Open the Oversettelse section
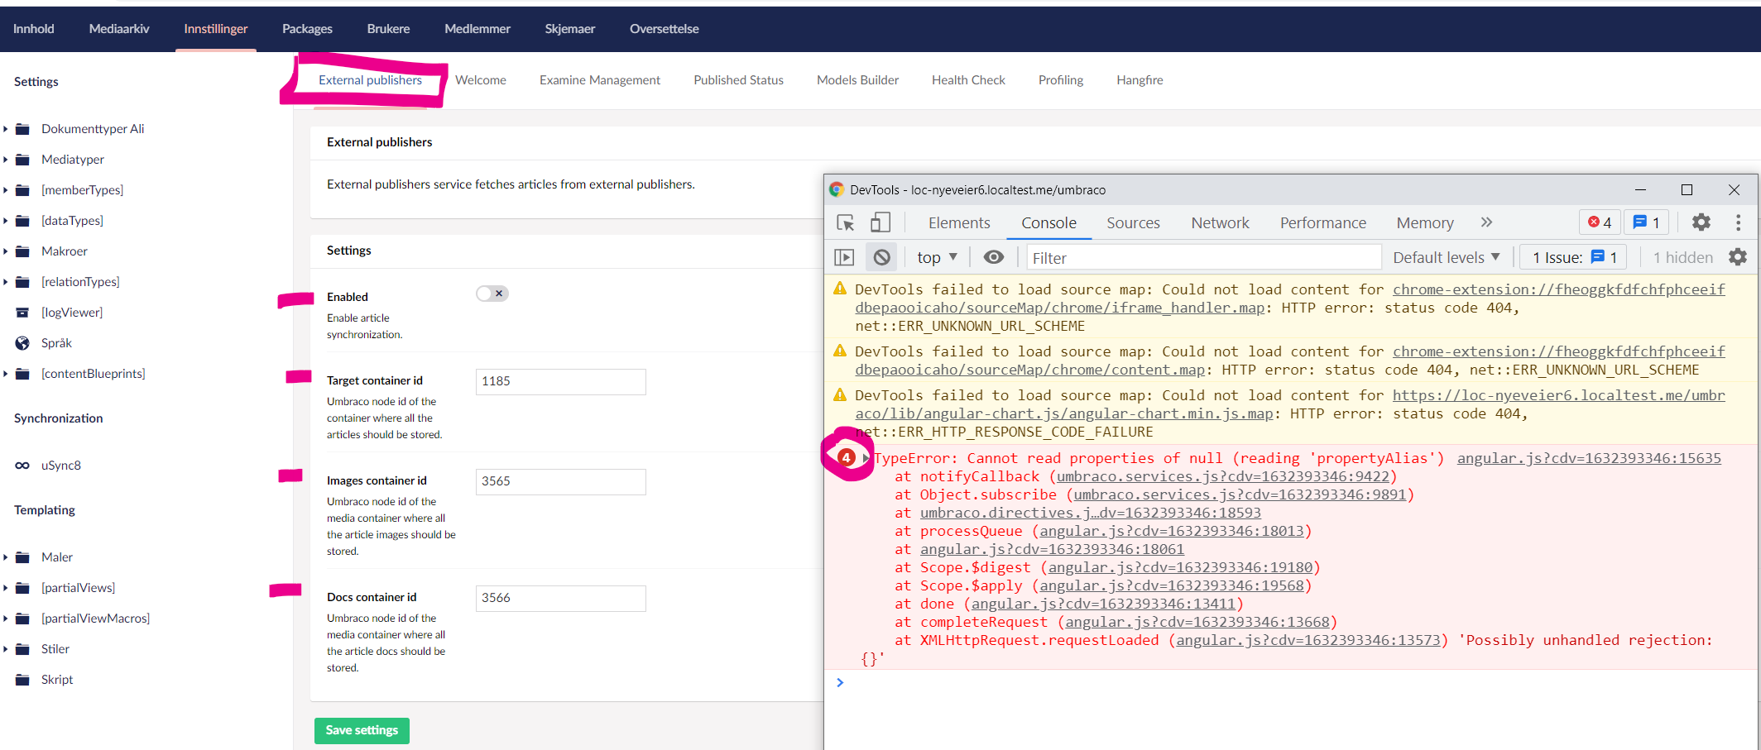Screen dimensions: 1761x750 point(665,29)
